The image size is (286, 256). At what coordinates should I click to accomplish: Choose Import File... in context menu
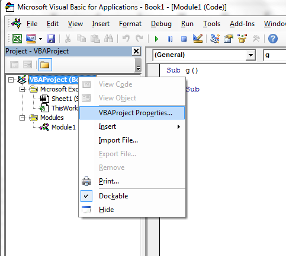coord(132,140)
